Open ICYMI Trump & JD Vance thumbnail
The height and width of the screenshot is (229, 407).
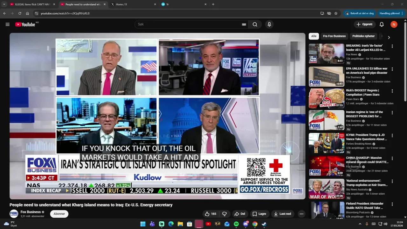pos(326,143)
